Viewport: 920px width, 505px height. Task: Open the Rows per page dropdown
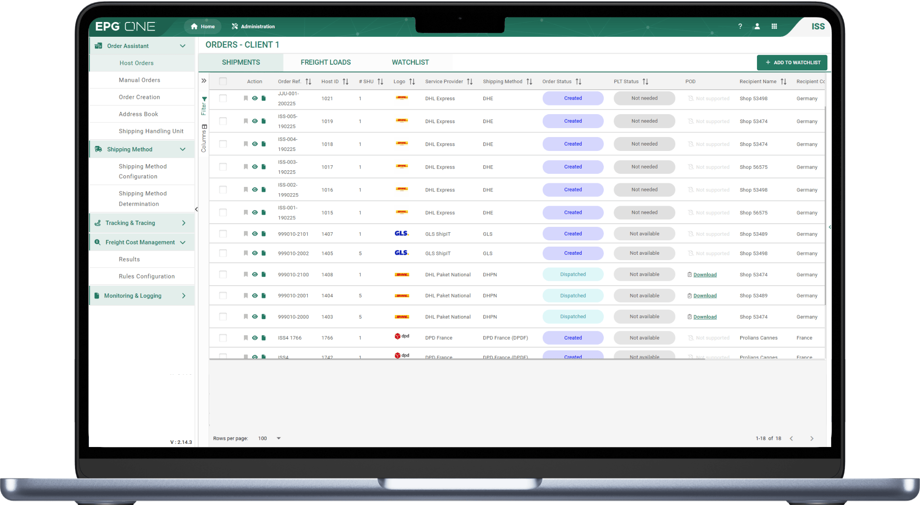[x=270, y=439]
